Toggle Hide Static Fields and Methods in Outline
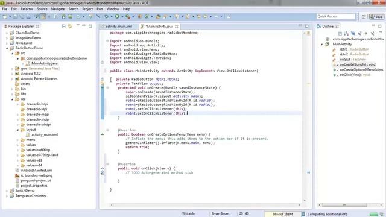Screen dimensions: 386x217 pos(359,34)
